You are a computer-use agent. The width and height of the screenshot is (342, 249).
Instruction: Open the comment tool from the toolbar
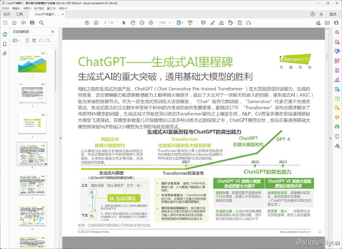203,24
